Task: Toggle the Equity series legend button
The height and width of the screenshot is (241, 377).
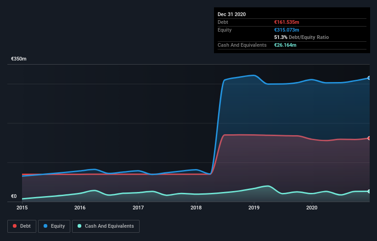Action: coord(54,226)
